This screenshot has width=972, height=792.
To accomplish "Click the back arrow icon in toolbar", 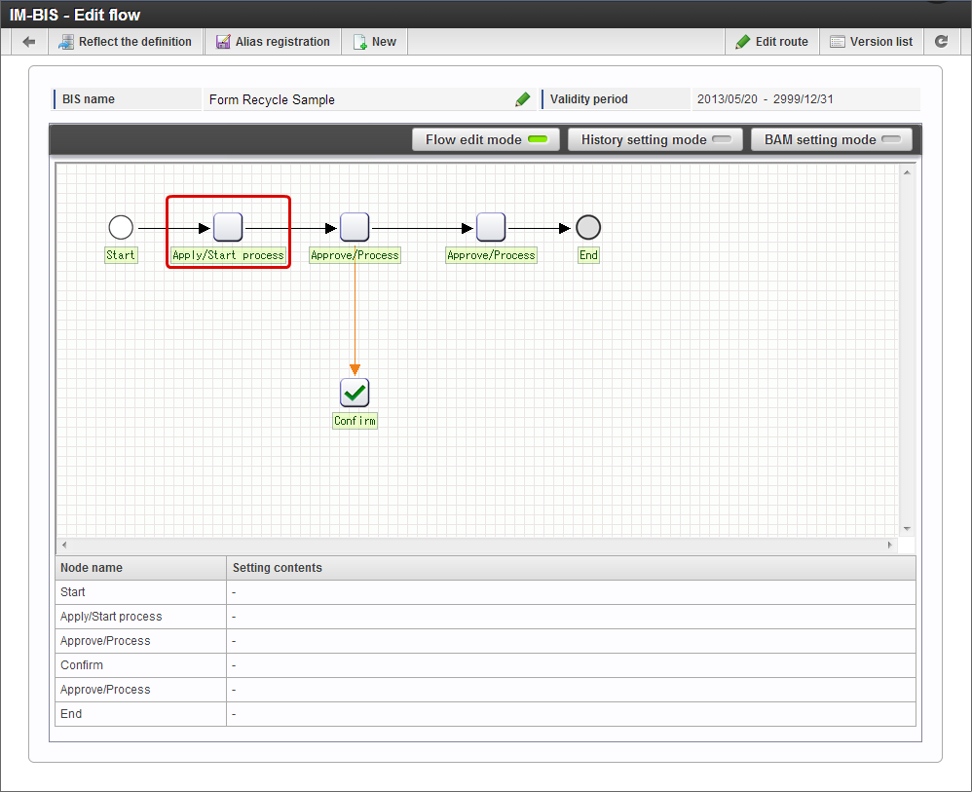I will tap(28, 42).
